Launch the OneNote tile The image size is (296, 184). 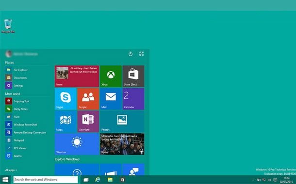[x=88, y=122]
